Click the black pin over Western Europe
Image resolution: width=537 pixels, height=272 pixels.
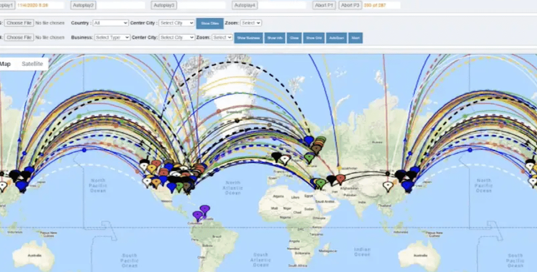click(x=276, y=156)
